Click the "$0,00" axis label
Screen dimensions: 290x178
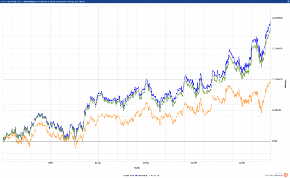tap(275, 141)
